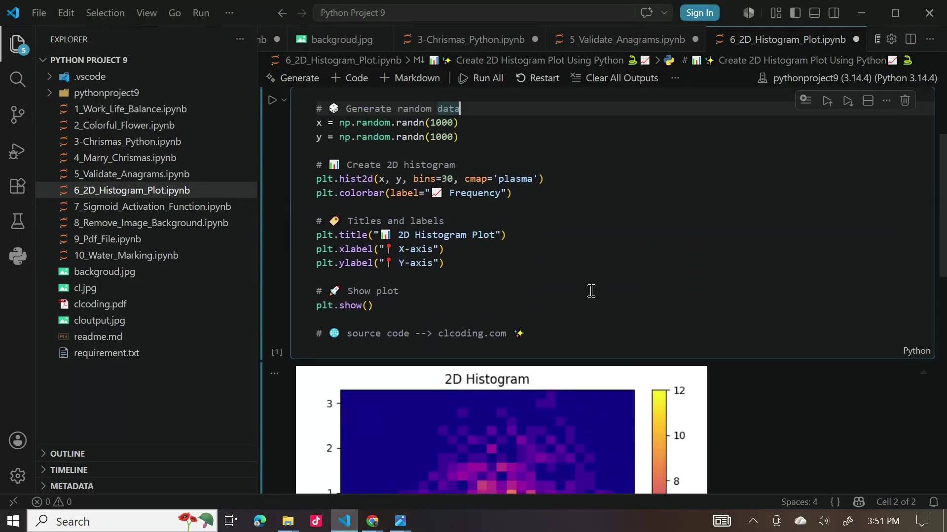Toggle the bottom panel layout

click(814, 13)
